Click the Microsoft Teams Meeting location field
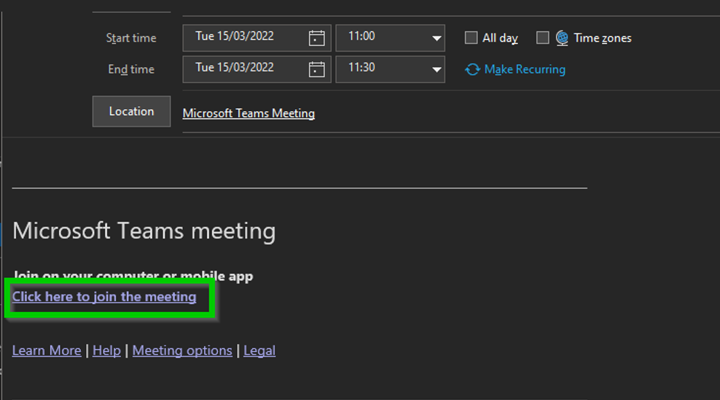720x400 pixels. click(x=249, y=113)
